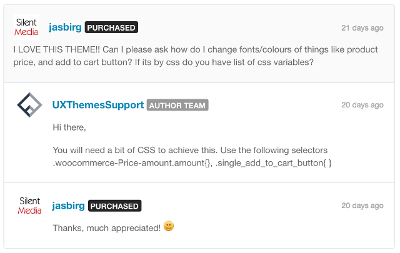Open jasbirg profile from the top comment
Screen dimensions: 400x253
[x=65, y=27]
